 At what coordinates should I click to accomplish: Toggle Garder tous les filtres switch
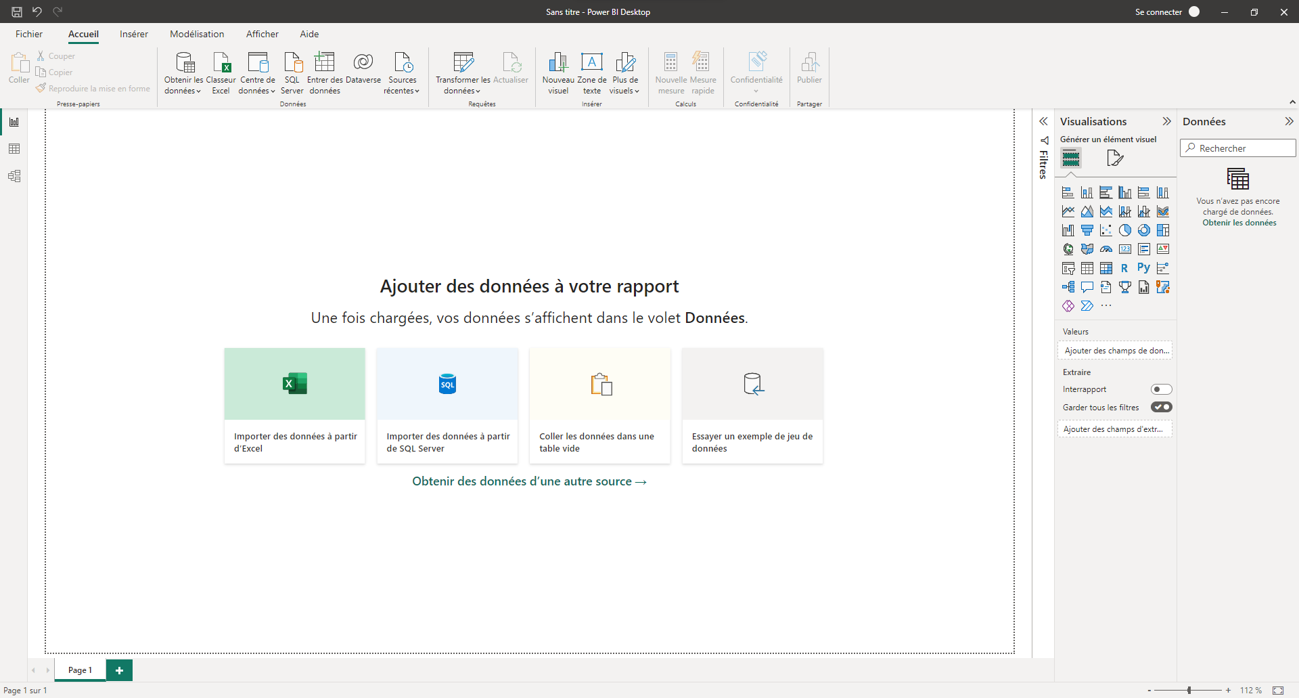[1162, 407]
